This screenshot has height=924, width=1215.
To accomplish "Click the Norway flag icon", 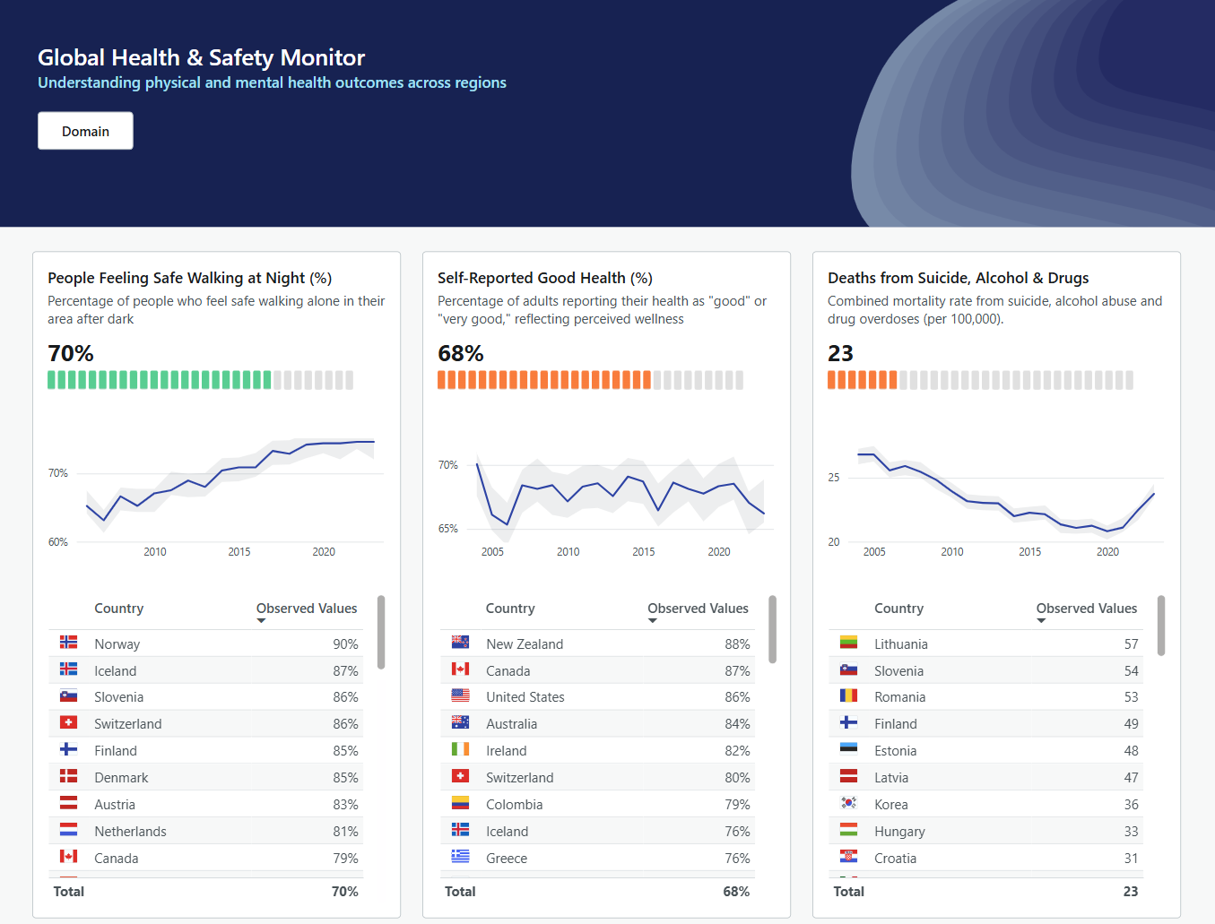I will [x=71, y=642].
